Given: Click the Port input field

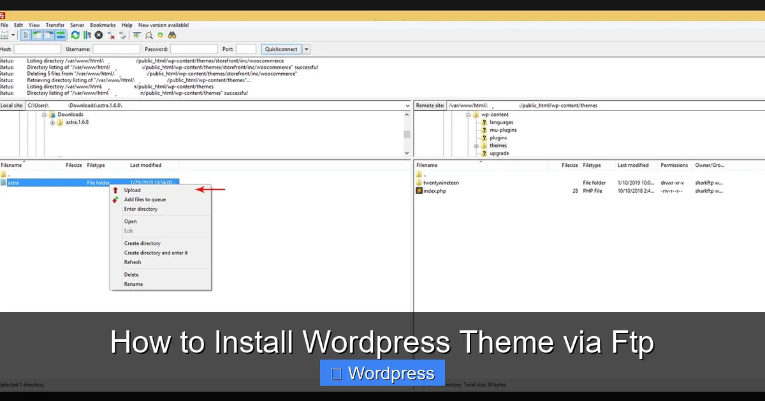Looking at the screenshot, I should (x=246, y=49).
